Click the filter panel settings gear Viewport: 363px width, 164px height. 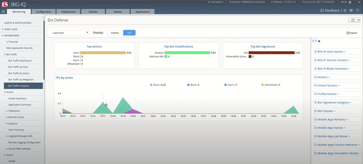[x=319, y=41]
